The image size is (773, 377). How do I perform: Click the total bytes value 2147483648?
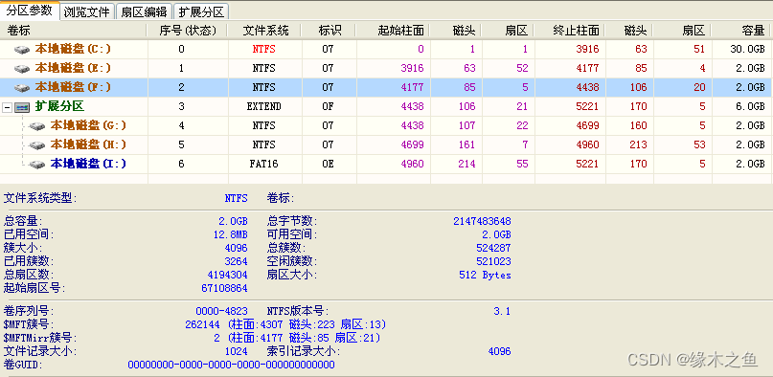point(482,221)
